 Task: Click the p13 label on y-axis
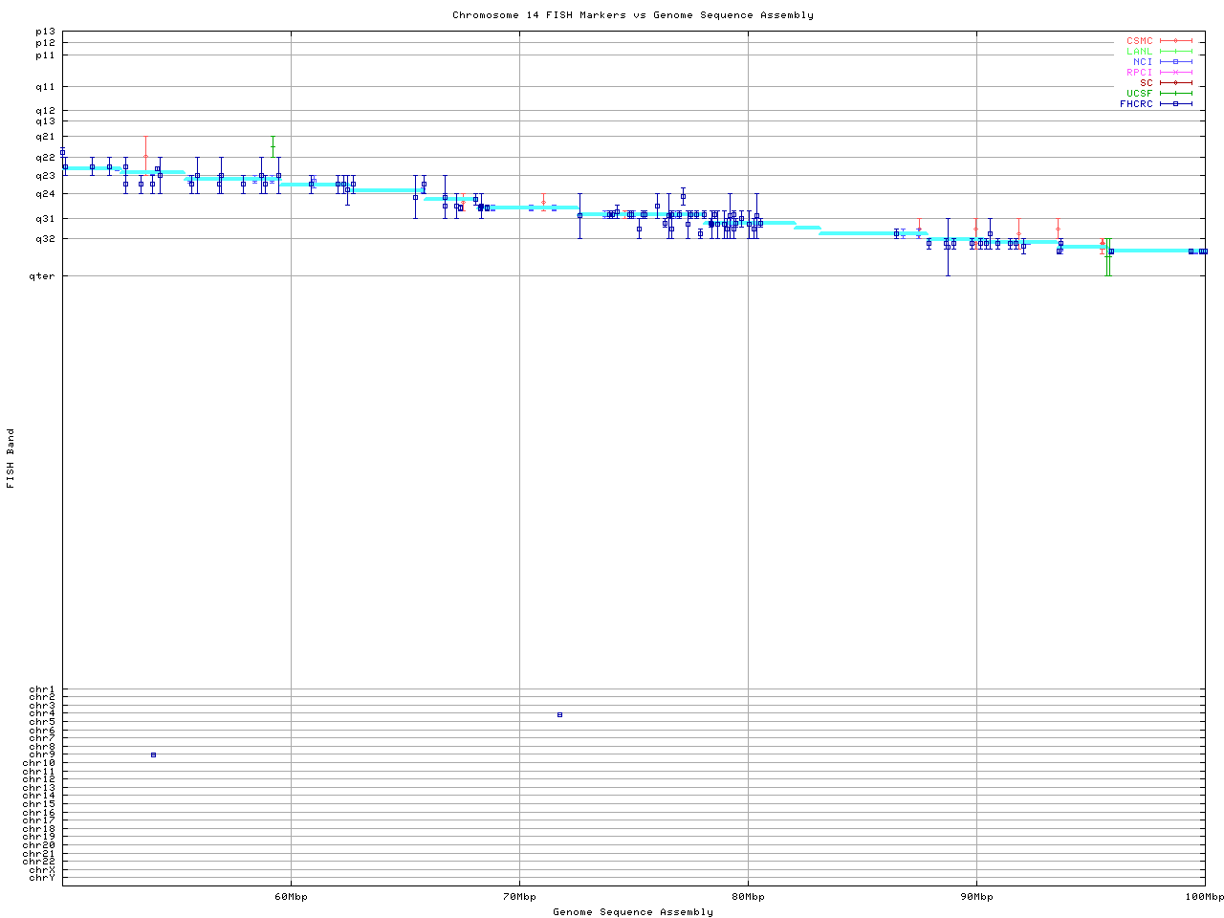[x=45, y=32]
